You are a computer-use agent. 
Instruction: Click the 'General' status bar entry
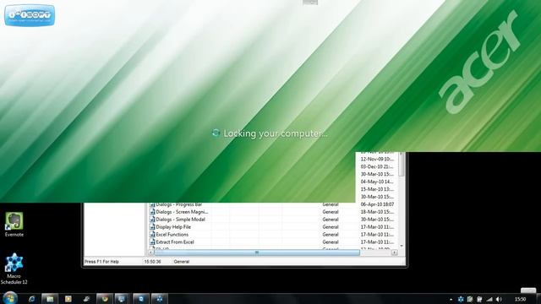pyautogui.click(x=182, y=262)
